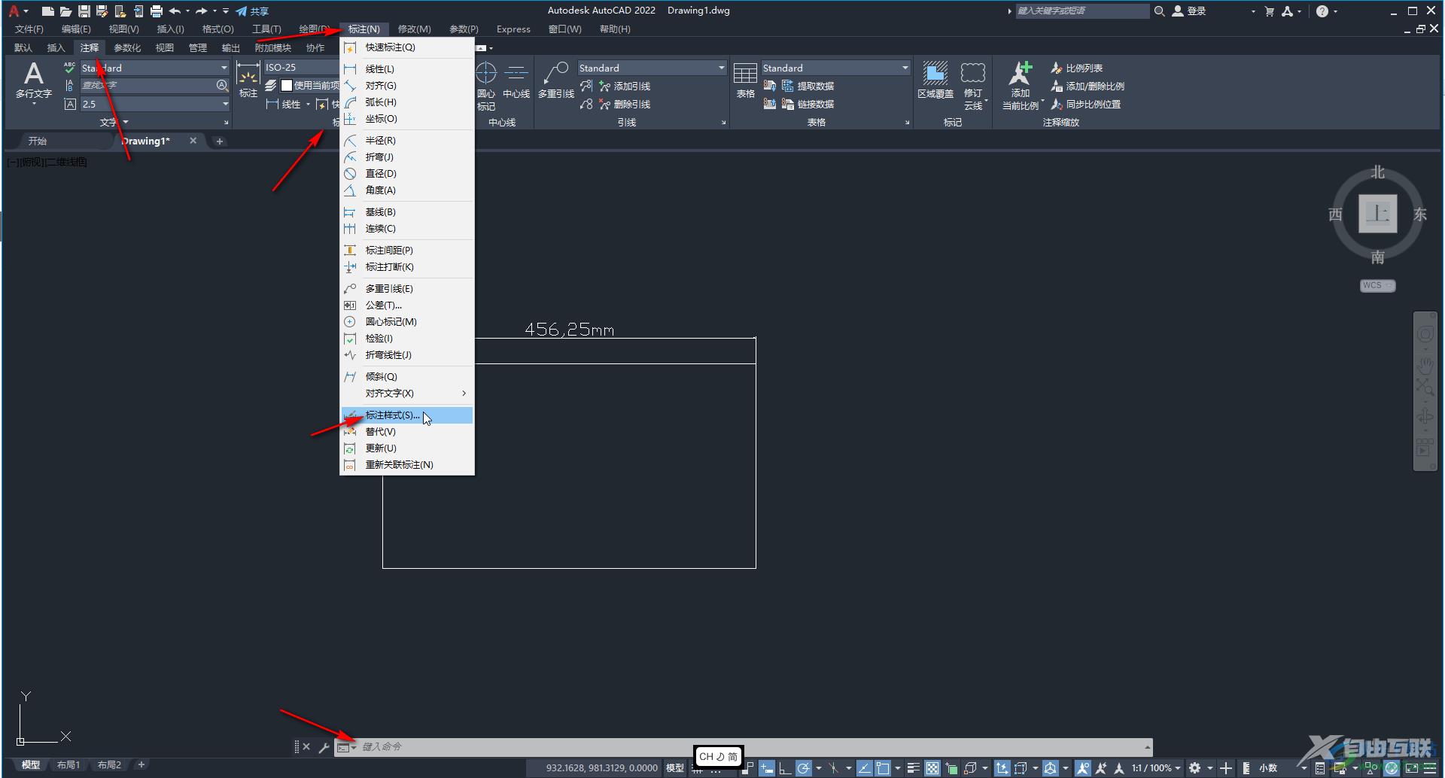Click 登录 to sign in
This screenshot has height=778, width=1445.
click(1189, 11)
